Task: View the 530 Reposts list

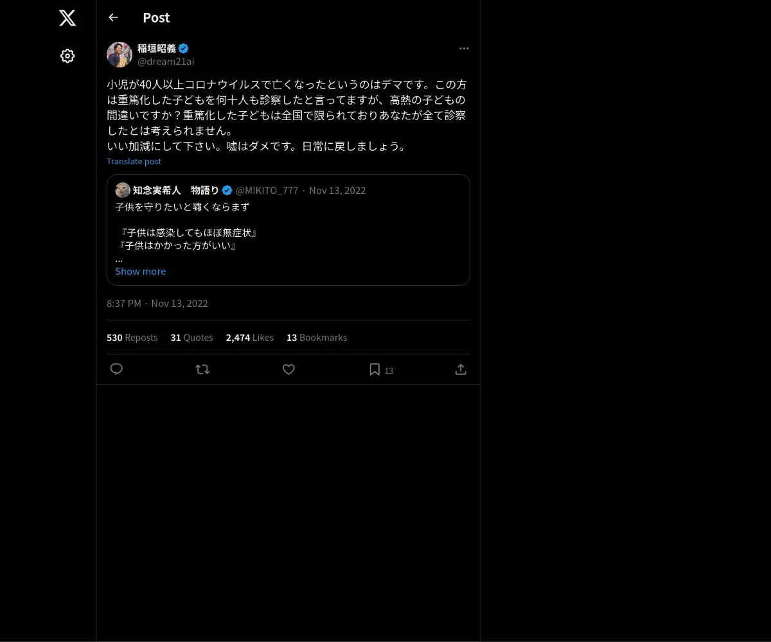Action: point(132,337)
